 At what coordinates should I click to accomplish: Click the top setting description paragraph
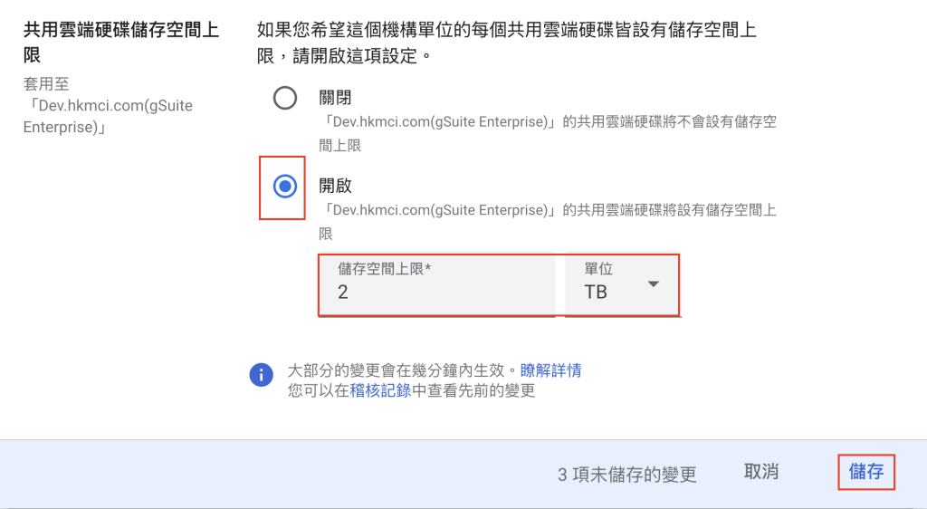(507, 43)
